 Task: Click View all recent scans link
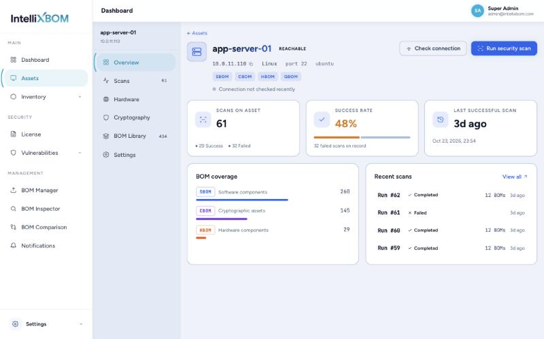pyautogui.click(x=515, y=177)
